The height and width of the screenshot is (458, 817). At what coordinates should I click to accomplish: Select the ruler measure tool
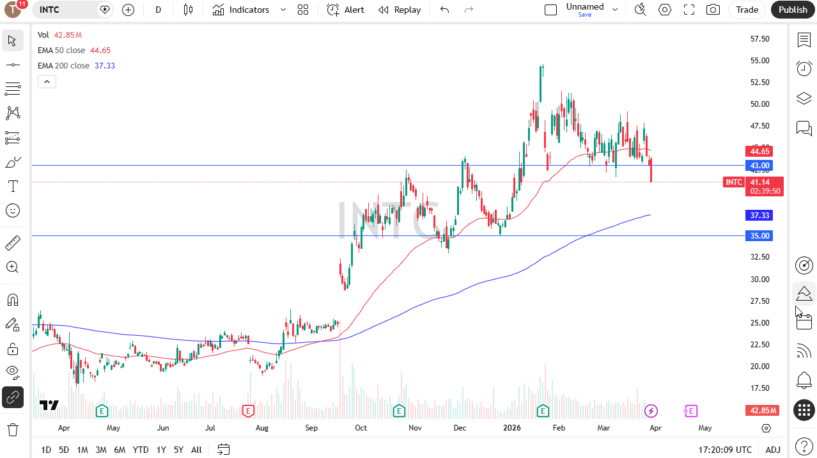coord(12,242)
